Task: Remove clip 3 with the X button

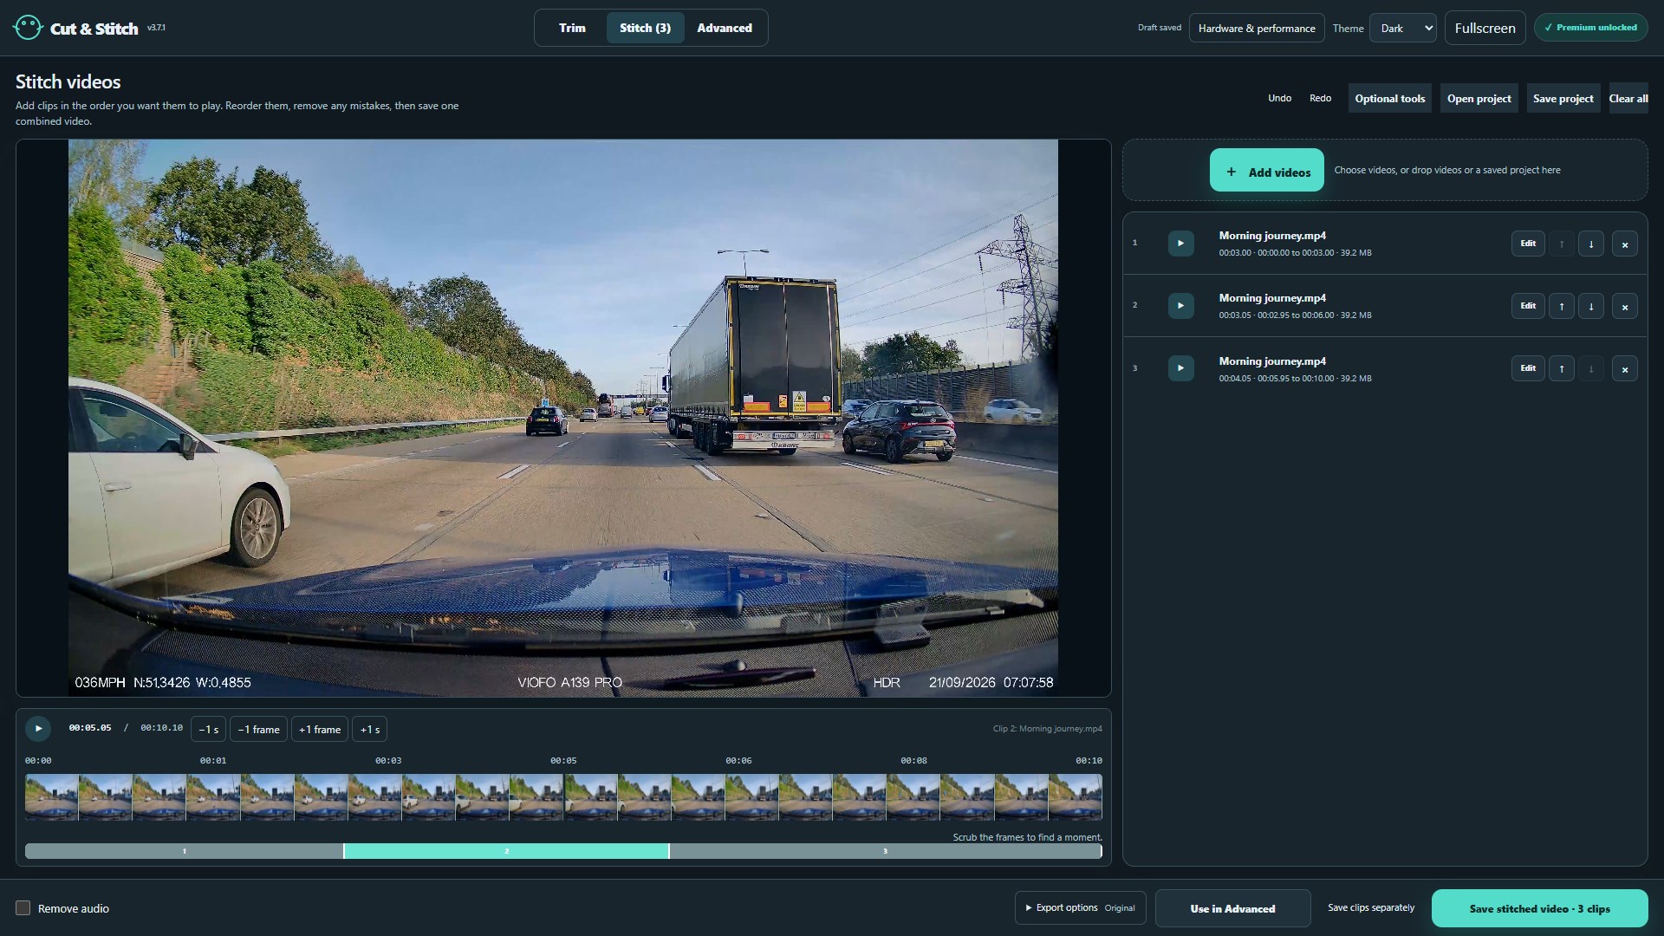Action: click(1624, 369)
